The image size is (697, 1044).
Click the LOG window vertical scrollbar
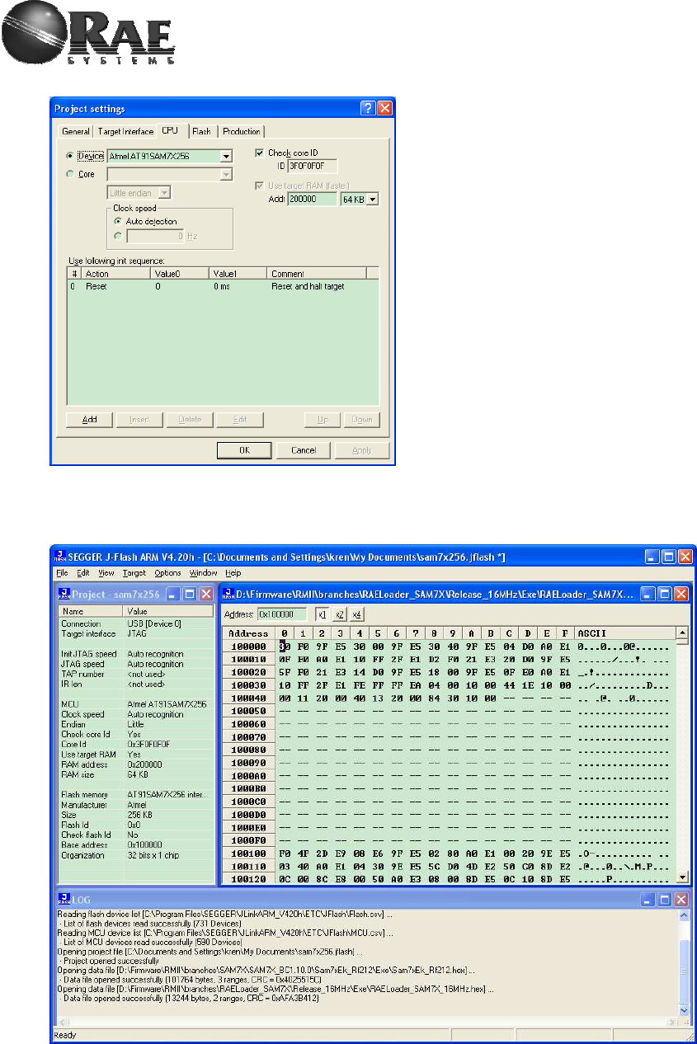[682, 963]
